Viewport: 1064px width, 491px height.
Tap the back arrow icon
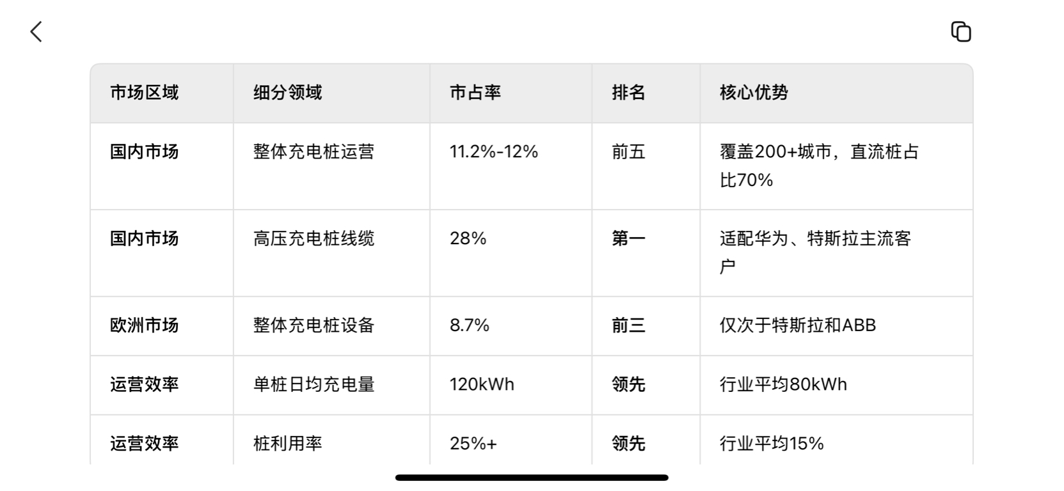point(36,31)
